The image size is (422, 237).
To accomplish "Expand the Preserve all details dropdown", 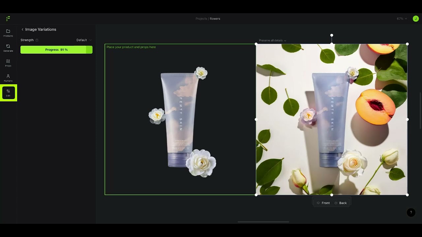I will tap(273, 40).
